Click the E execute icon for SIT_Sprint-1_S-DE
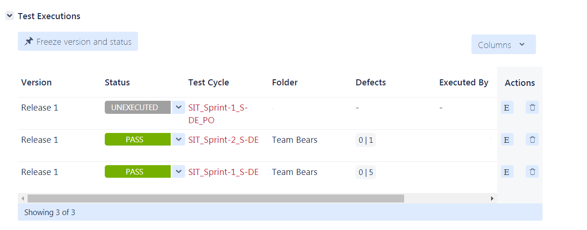The height and width of the screenshot is (230, 587). (507, 172)
